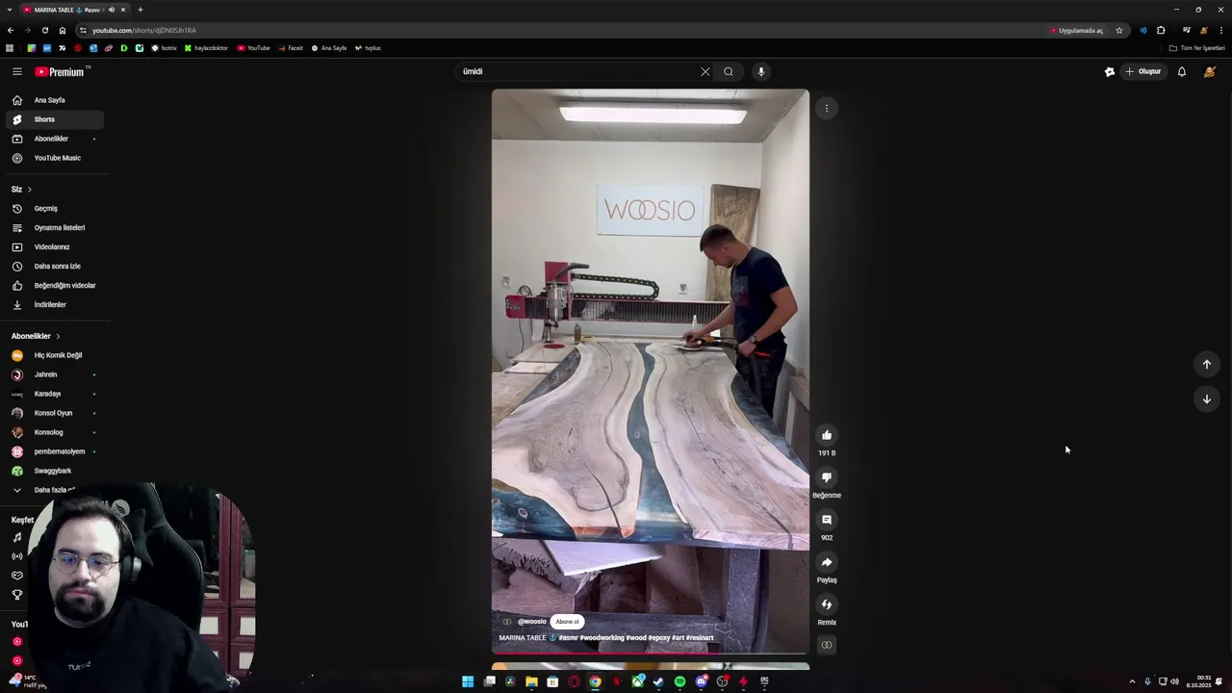Viewport: 1232px width, 693px height.
Task: Search by voice with the microphone icon
Action: pos(760,71)
